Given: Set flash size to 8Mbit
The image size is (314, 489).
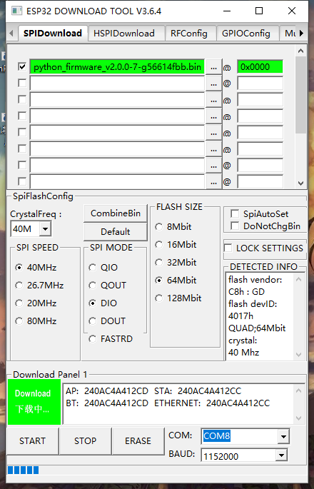Looking at the screenshot, I should pyautogui.click(x=173, y=227).
